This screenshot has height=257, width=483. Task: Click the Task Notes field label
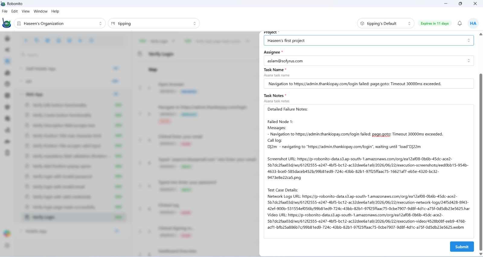[x=273, y=96]
